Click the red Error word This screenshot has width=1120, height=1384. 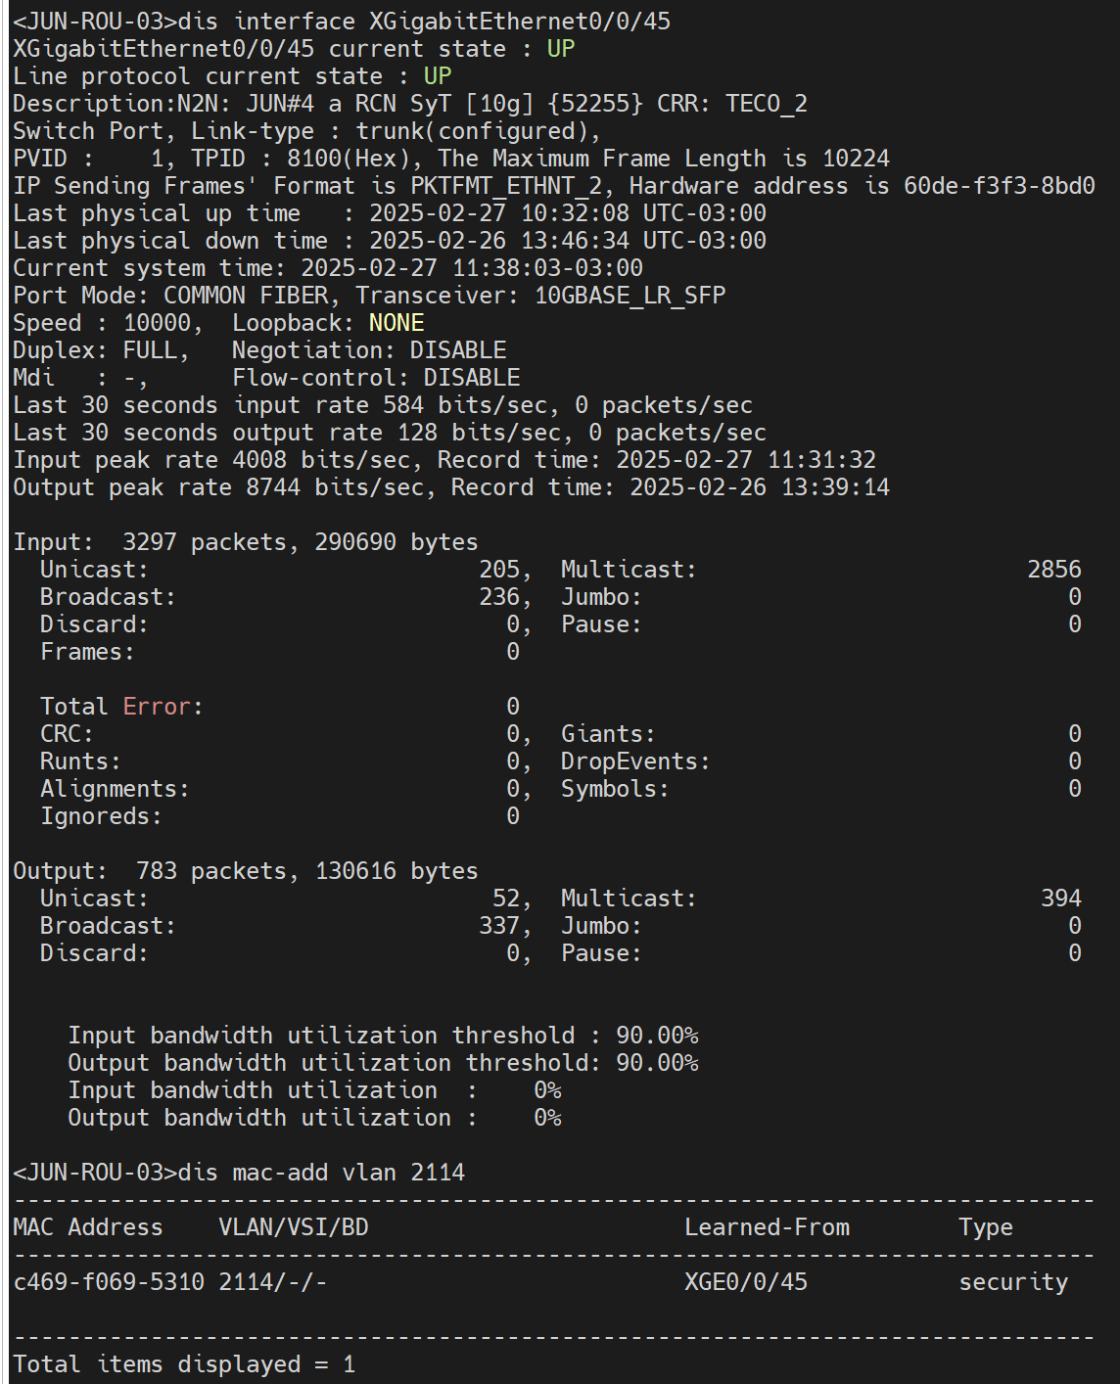pos(157,707)
